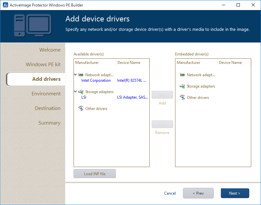Image resolution: width=261 pixels, height=205 pixels.
Task: Collapse the Storage adapters tree in Available drivers
Action: pyautogui.click(x=76, y=92)
